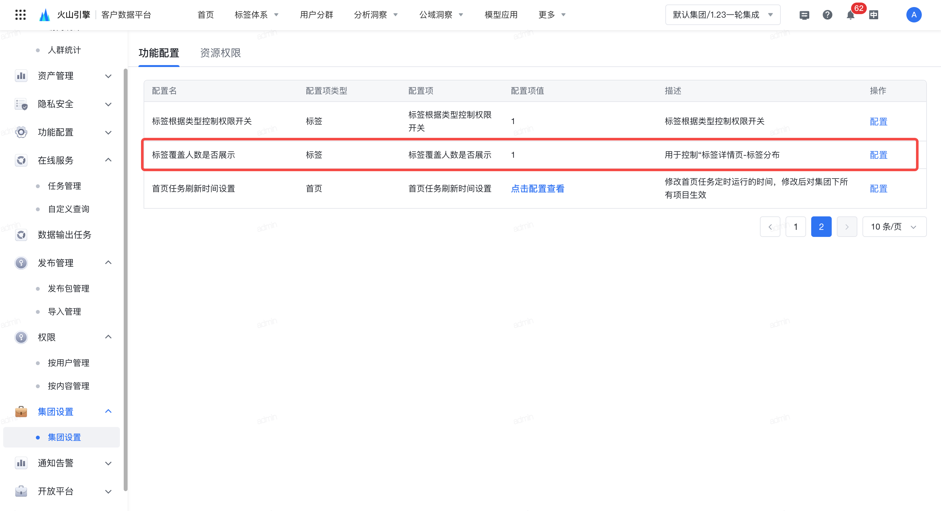Viewport: 941px width, 511px height.
Task: Select the 功能配置 tab
Action: pyautogui.click(x=159, y=53)
